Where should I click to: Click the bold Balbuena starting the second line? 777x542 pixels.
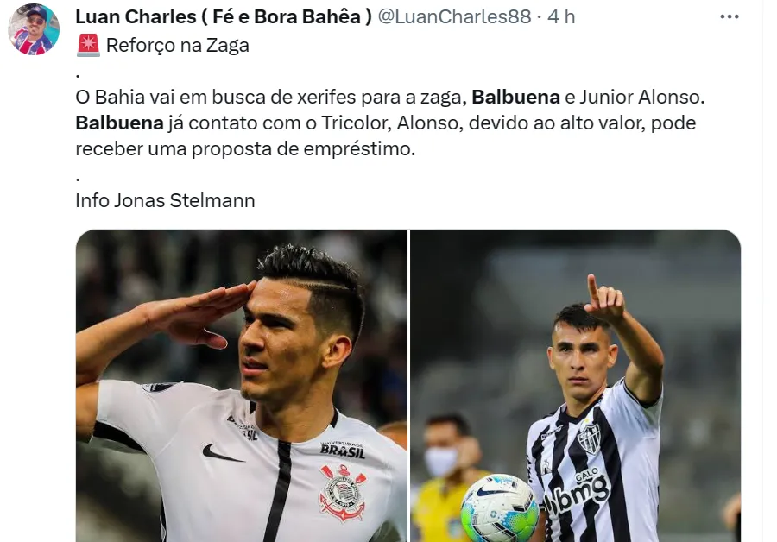(119, 123)
